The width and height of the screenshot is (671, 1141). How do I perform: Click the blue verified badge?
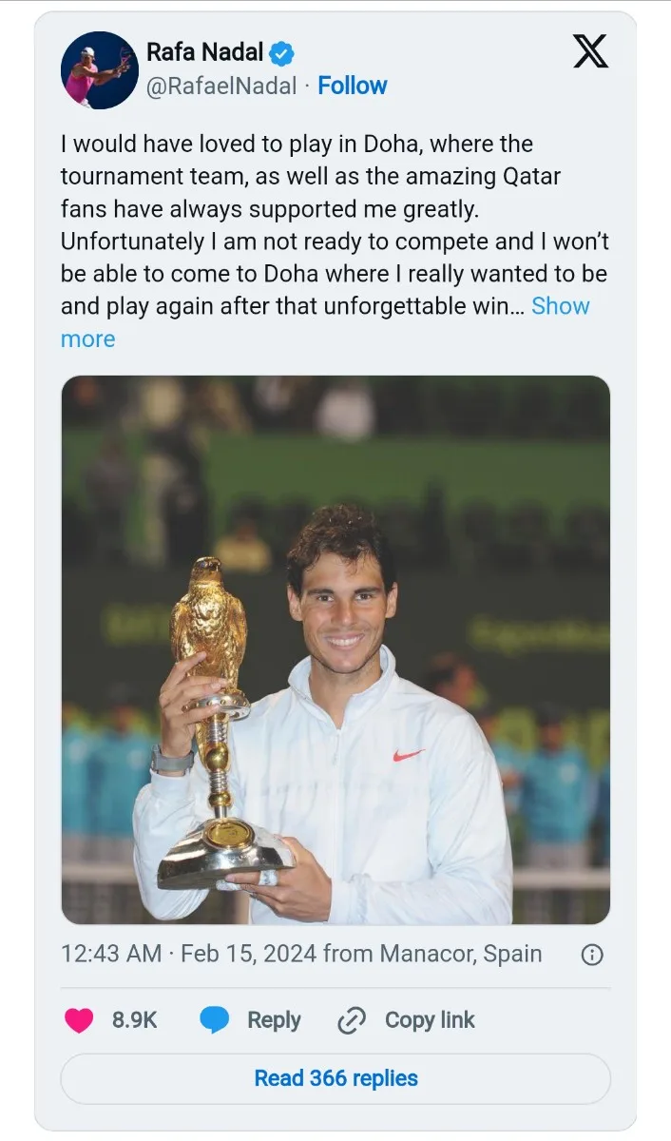(x=282, y=52)
